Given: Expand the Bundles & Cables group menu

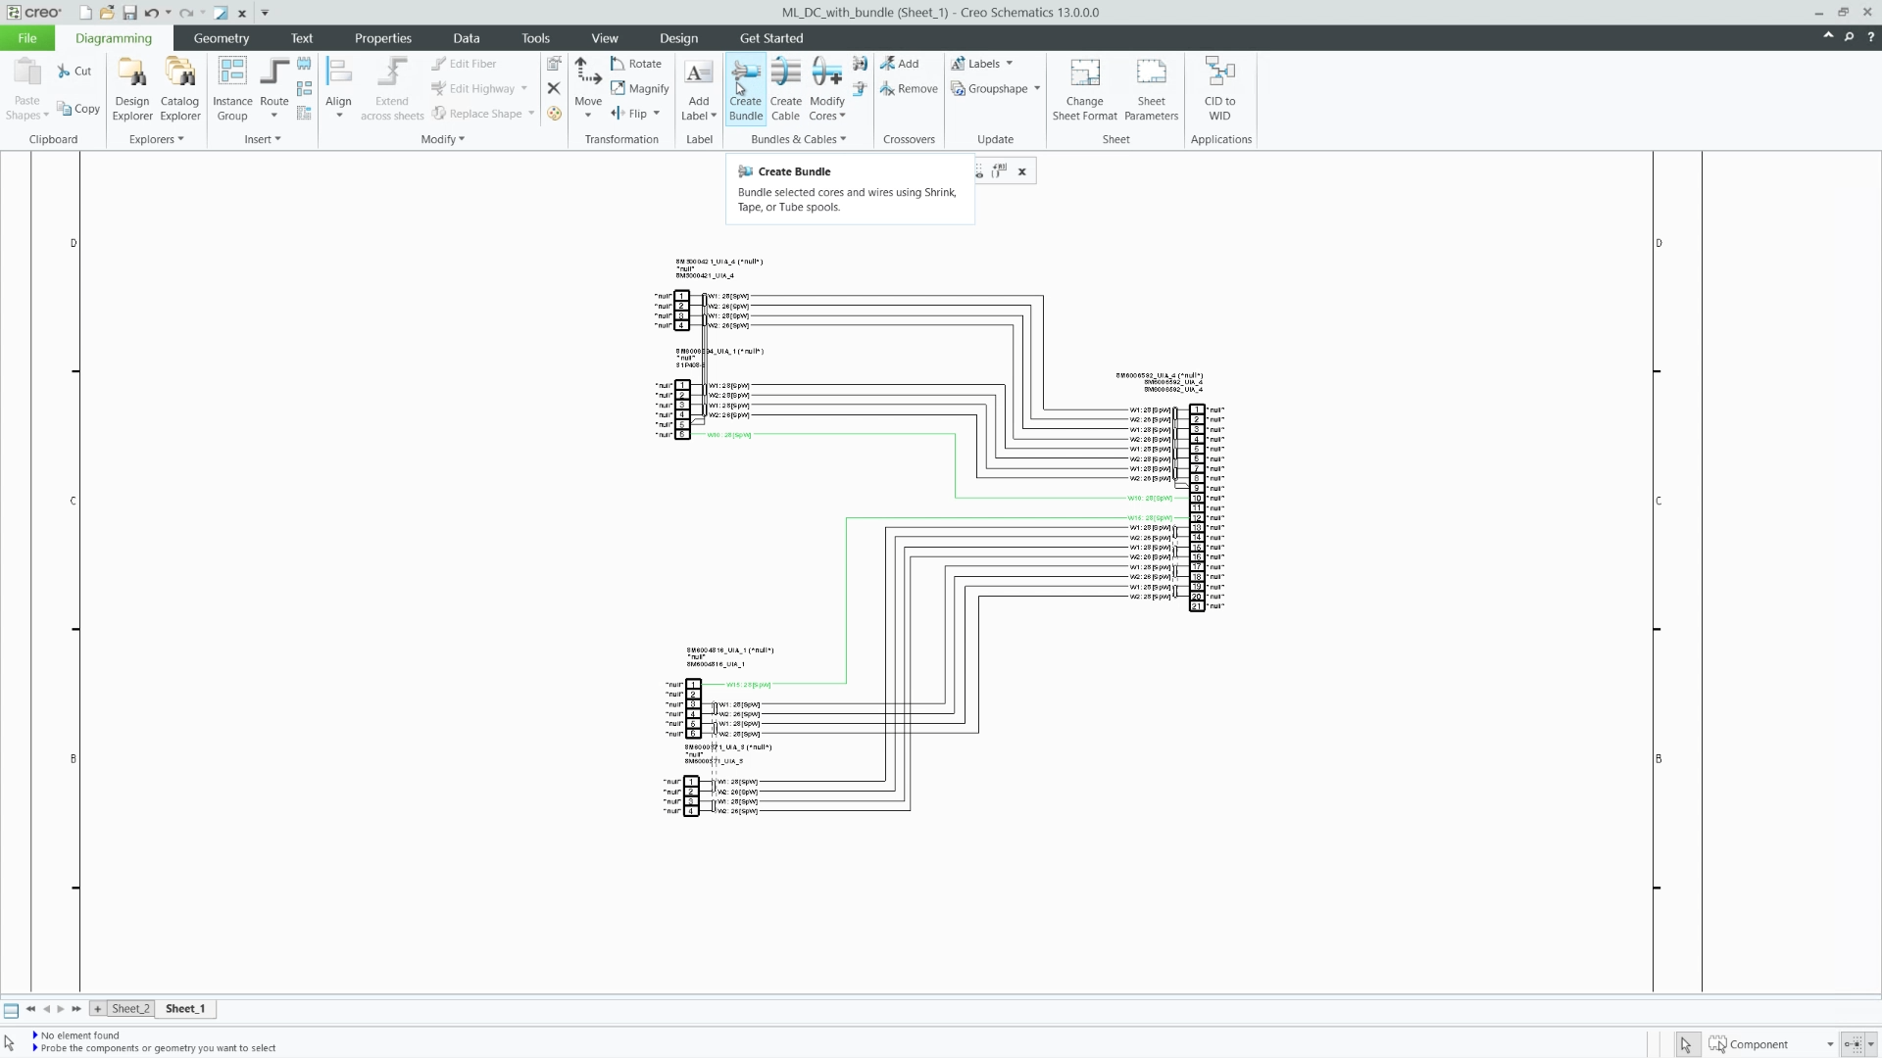Looking at the screenshot, I should [799, 139].
